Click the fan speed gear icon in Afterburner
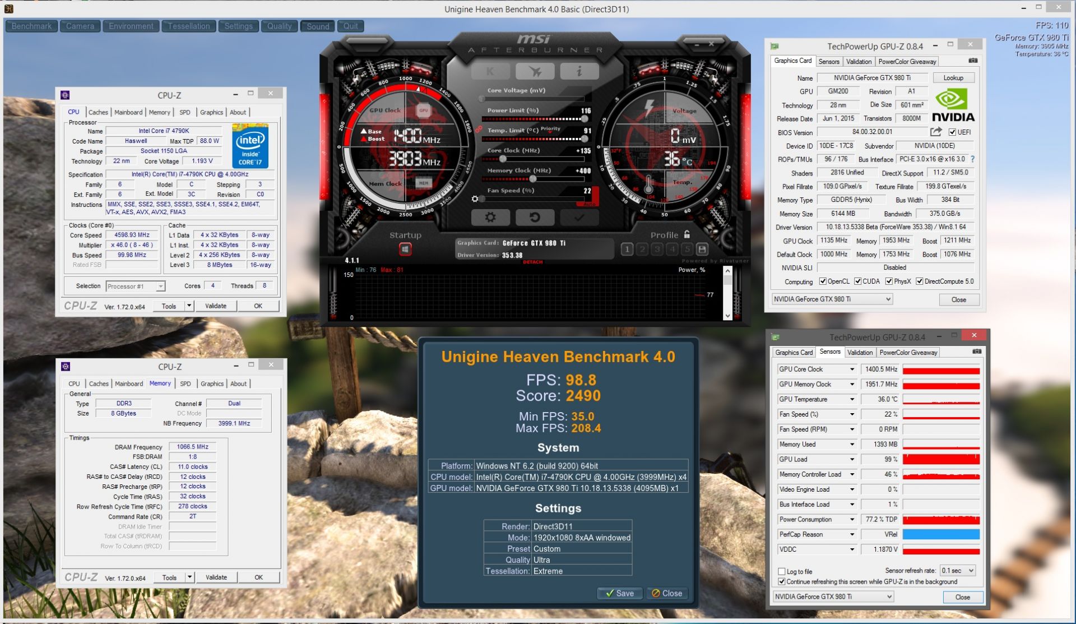Screen dimensions: 1076x624 (475, 199)
